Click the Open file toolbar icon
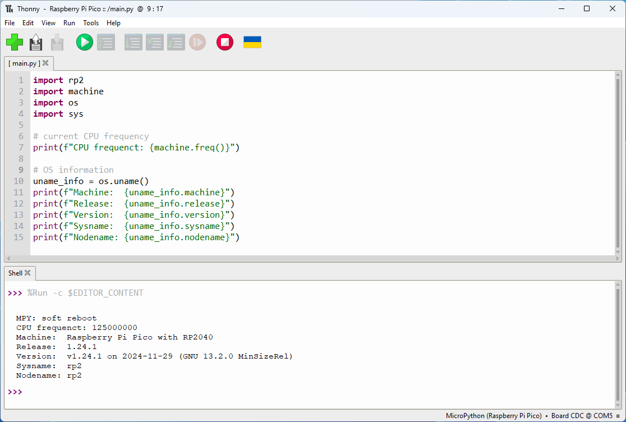The width and height of the screenshot is (626, 422). [x=36, y=42]
